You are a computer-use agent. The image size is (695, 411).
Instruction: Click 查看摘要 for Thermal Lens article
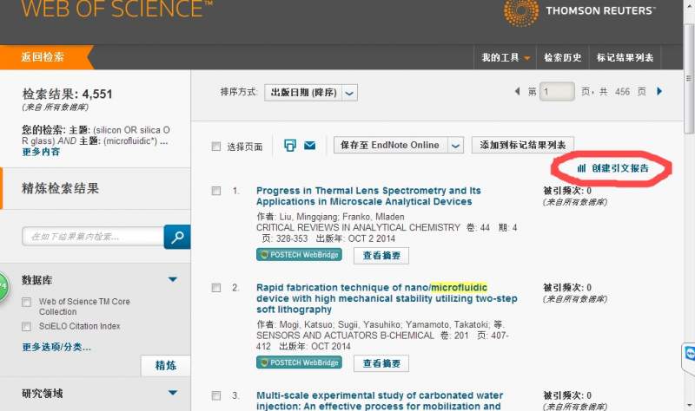point(381,256)
